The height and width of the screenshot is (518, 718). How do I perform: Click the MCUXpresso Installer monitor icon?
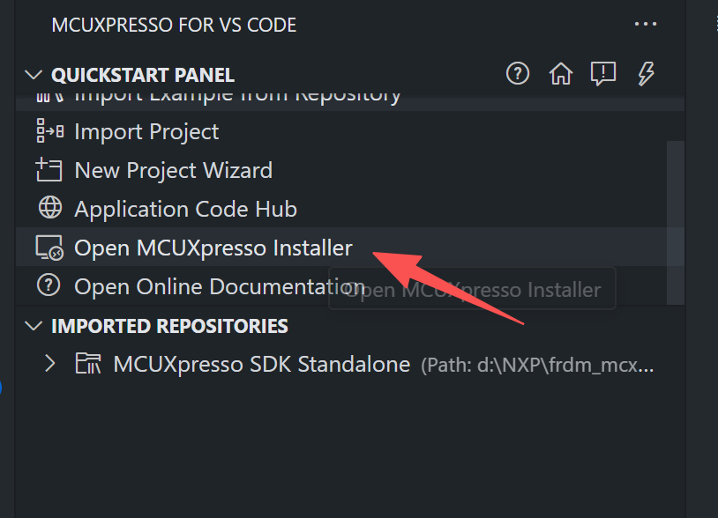pos(49,248)
